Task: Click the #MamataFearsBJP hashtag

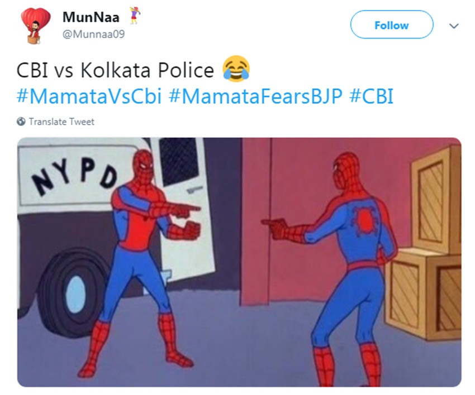Action: click(x=255, y=96)
